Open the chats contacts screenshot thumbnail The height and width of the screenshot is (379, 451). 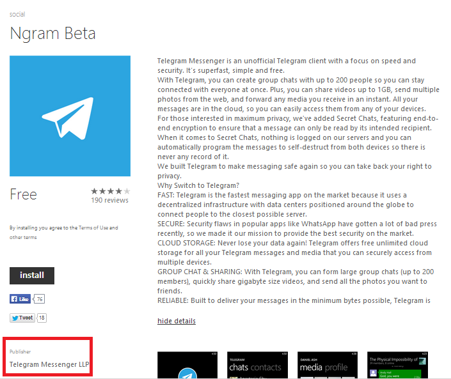257,365
